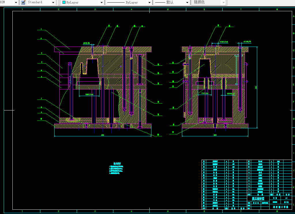
Task: Select the 880 width dimension text
Action: [x=103, y=135]
